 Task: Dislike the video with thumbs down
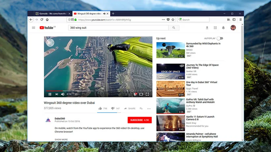112,108
